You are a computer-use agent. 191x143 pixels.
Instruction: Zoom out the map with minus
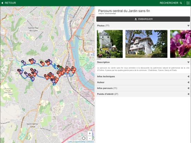point(90,139)
